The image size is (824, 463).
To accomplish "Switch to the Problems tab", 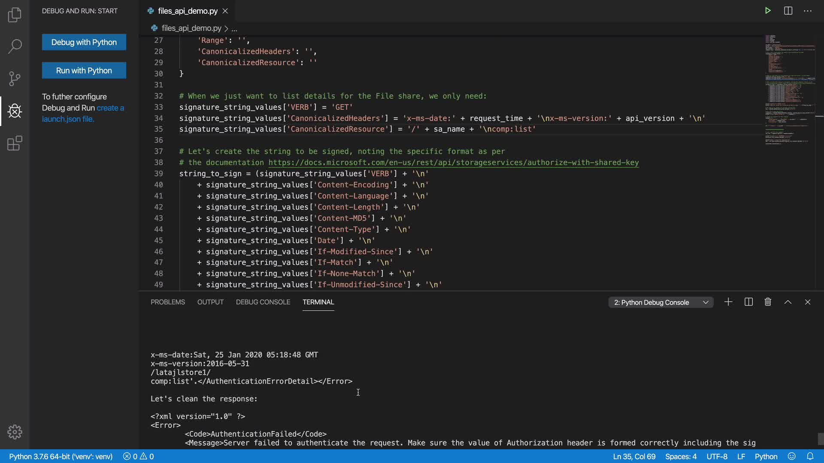I will pos(167,302).
